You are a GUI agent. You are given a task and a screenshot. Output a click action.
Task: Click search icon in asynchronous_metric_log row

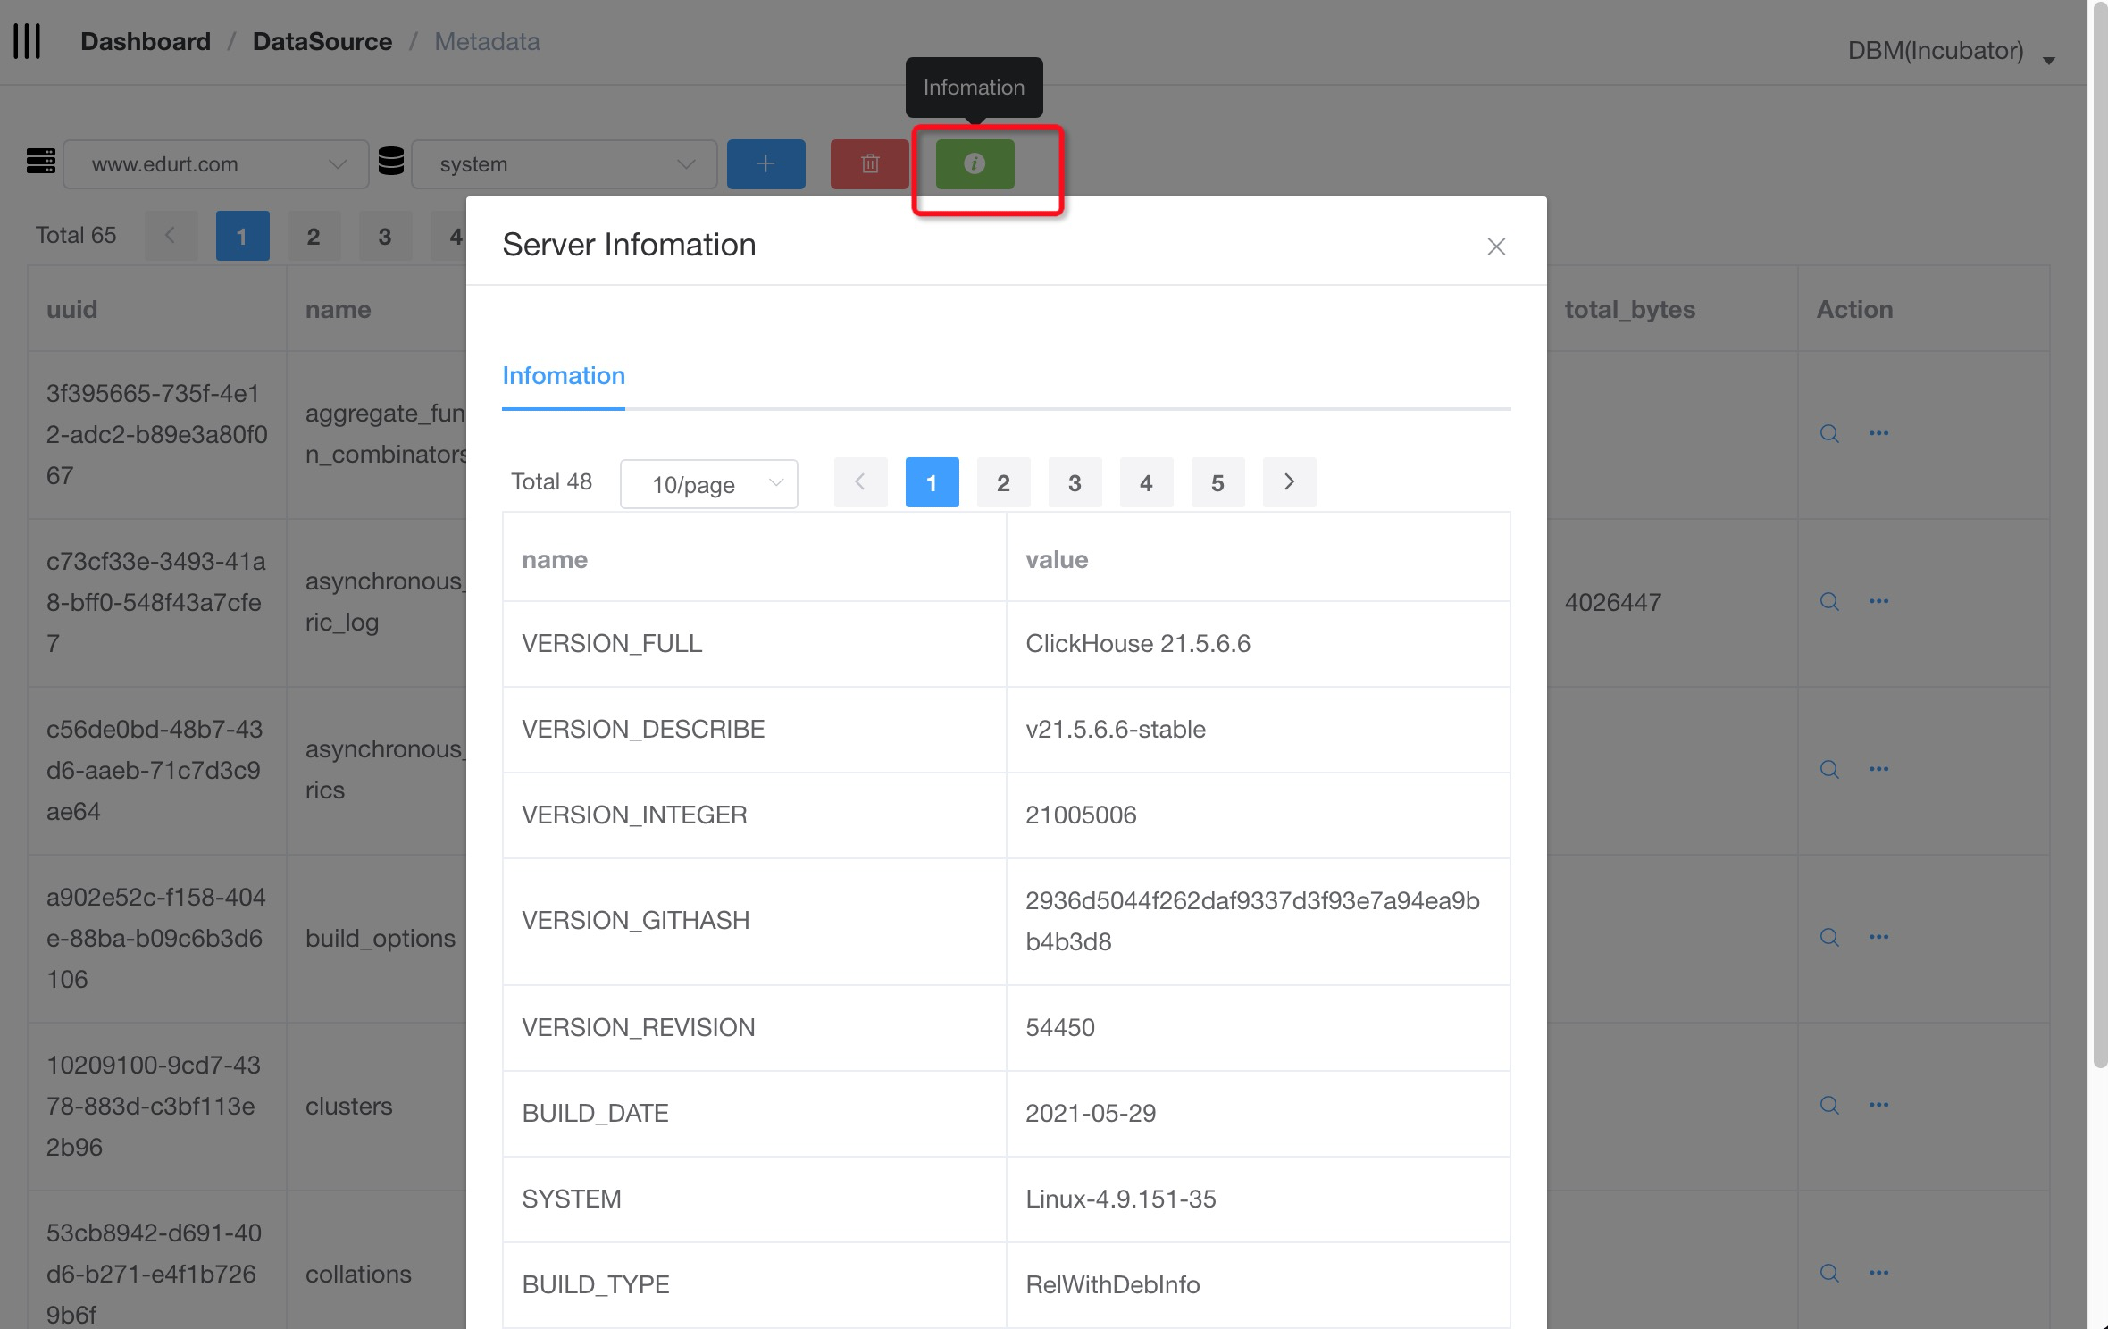tap(1828, 601)
